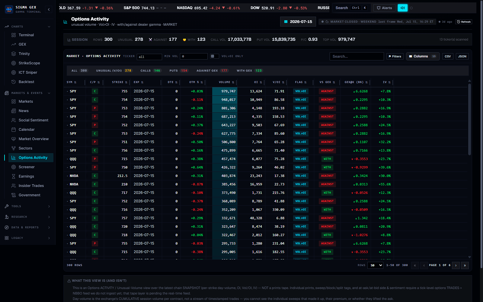Open the Columns selector
The width and height of the screenshot is (483, 302).
tap(423, 56)
